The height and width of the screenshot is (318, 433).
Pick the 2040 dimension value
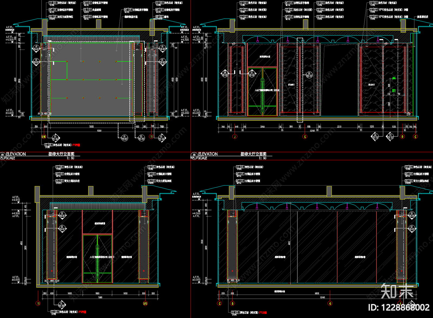[x=262, y=127]
